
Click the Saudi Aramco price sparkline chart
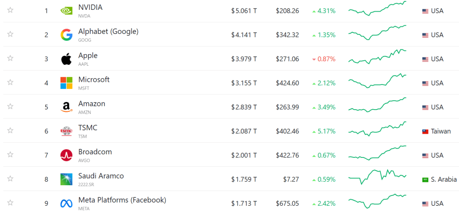click(377, 176)
